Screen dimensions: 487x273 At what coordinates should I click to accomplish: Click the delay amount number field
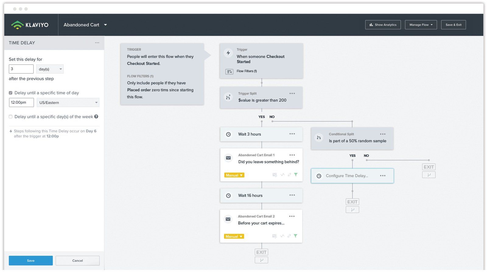click(21, 69)
